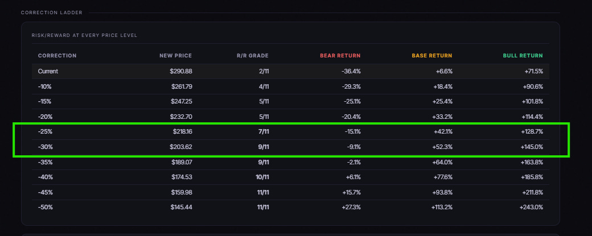The image size is (592, 236).
Task: Click the CORRECTION column header
Action: [57, 56]
